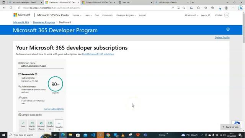Go back with browser back arrow
245x138 pixels.
click(4, 8)
